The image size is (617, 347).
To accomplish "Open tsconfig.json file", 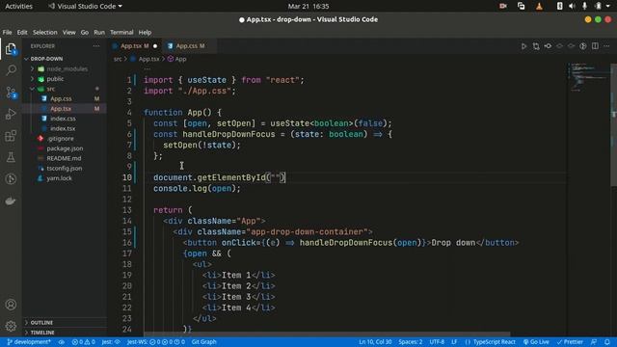I will tap(65, 169).
